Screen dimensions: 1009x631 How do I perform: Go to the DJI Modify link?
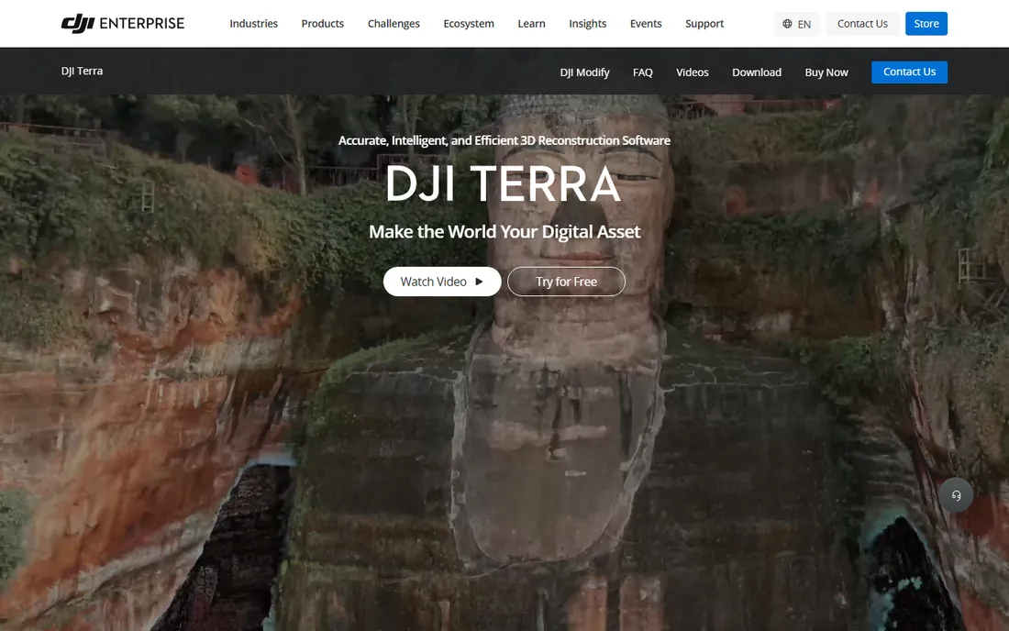point(584,72)
